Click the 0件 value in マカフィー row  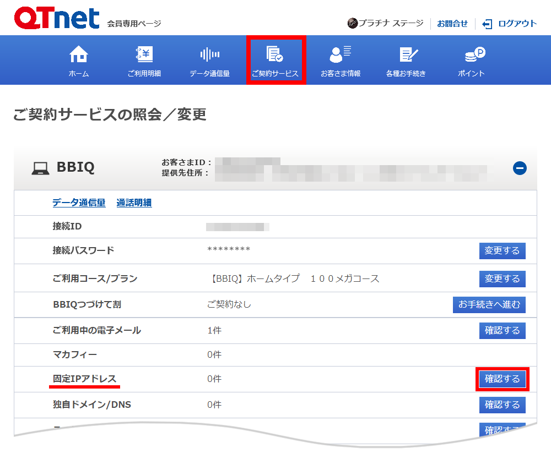[x=214, y=354]
